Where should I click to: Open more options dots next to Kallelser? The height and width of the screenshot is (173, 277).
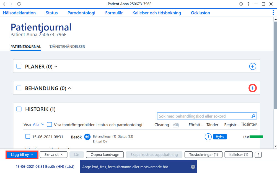pyautogui.click(x=258, y=155)
